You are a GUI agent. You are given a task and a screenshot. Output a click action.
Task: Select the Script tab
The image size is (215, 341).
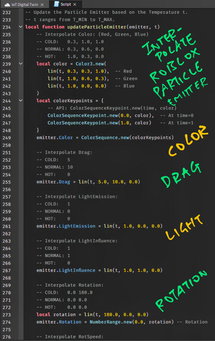pos(65,4)
